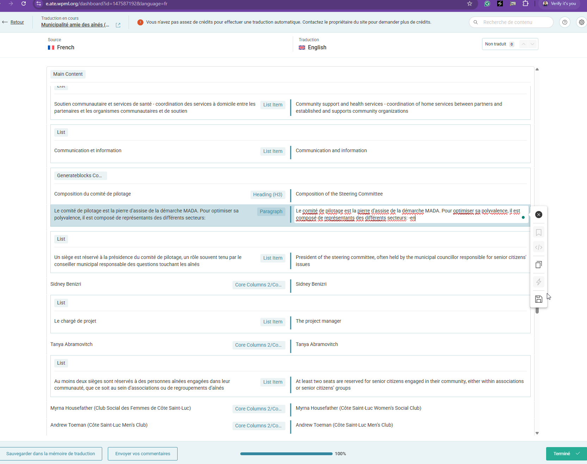Select the Communication and information translation
The image size is (587, 464).
(x=331, y=150)
